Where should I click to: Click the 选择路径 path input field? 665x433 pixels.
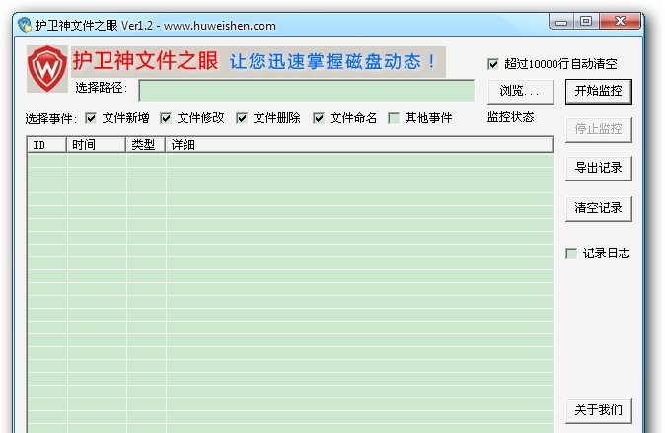[306, 91]
